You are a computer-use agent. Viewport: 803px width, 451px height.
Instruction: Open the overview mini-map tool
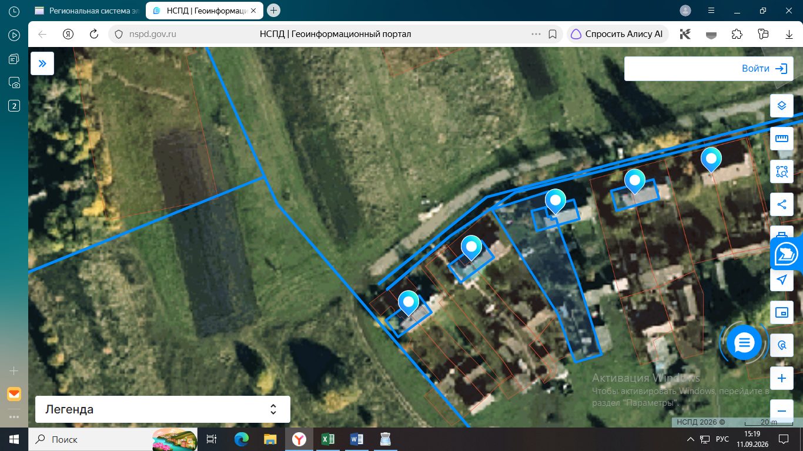[x=781, y=312]
